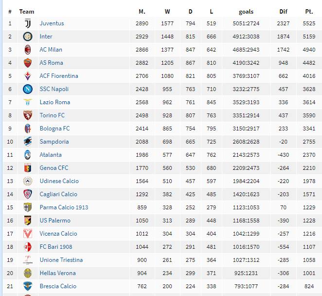This screenshot has width=322, height=296.
Task: Open the ACF Fiorentina team link
Action: click(59, 76)
